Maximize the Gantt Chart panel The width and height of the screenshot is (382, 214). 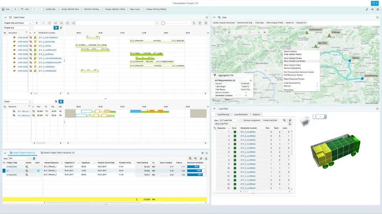tap(207, 17)
